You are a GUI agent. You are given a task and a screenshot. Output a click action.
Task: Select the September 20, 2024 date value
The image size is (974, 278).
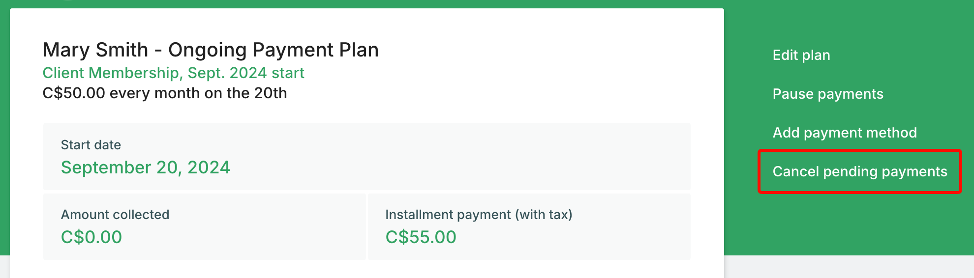tap(146, 167)
